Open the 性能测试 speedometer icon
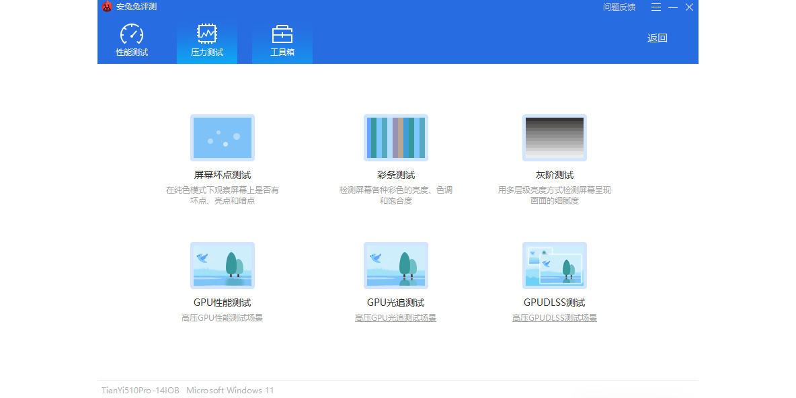The image size is (796, 398). (x=132, y=34)
